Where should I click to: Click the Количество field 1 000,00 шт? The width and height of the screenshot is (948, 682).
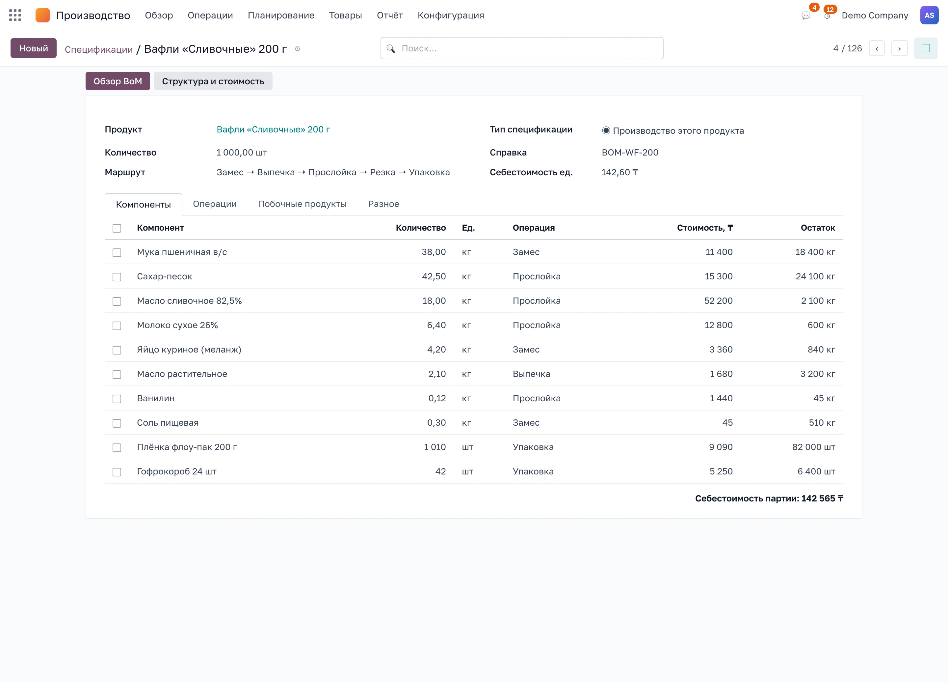[x=241, y=152]
